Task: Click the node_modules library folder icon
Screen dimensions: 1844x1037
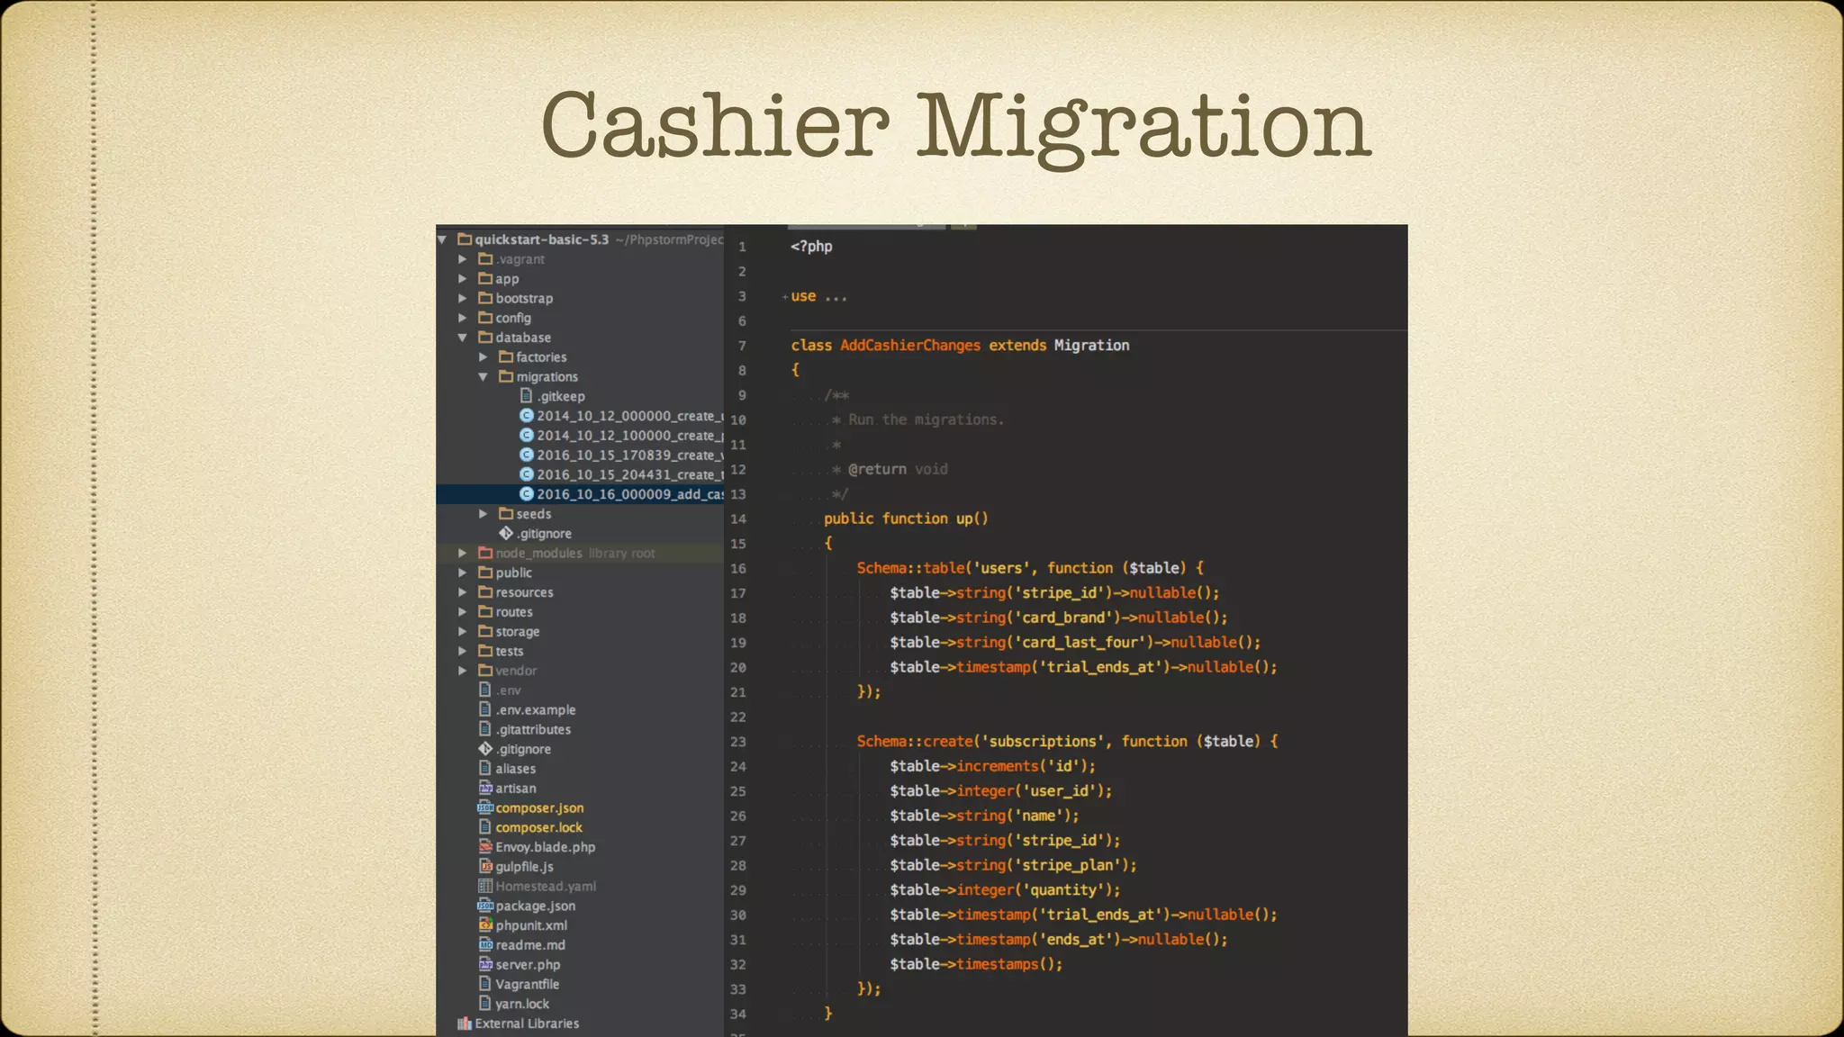Action: (485, 553)
